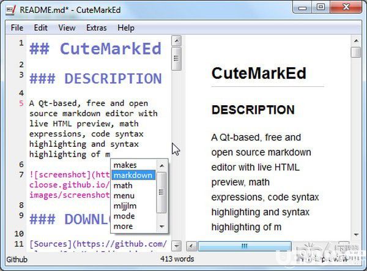Viewport: 367px width, 271px height.
Task: Select 'makes' from autocomplete list
Action: point(133,165)
